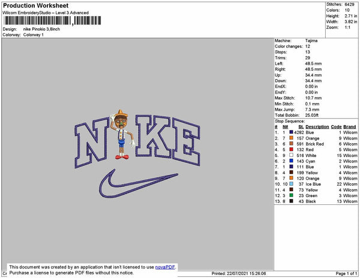Click the Description column header
The height and width of the screenshot is (278, 360).
click(317, 127)
